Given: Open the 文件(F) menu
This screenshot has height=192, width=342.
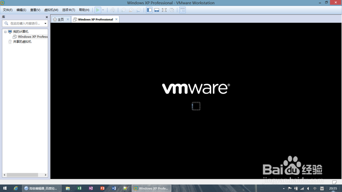Looking at the screenshot, I should point(8,10).
